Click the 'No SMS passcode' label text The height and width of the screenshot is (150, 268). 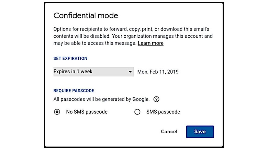click(87, 112)
